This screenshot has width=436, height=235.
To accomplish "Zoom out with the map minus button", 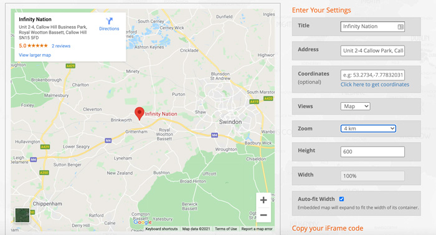I will click(263, 215).
